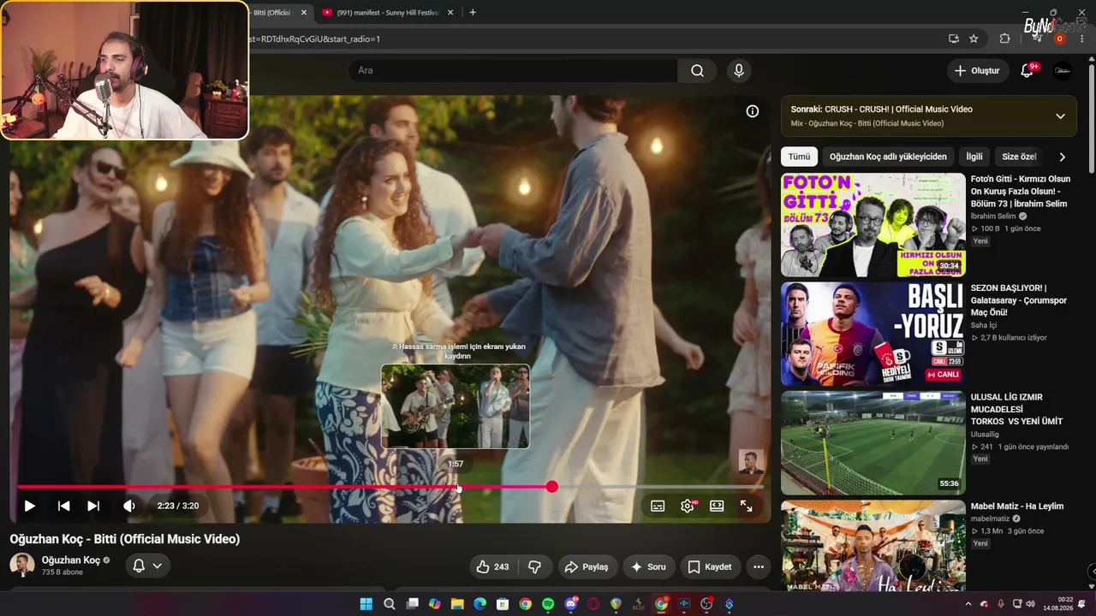Open the YouTube notifications bell

coord(1027,71)
